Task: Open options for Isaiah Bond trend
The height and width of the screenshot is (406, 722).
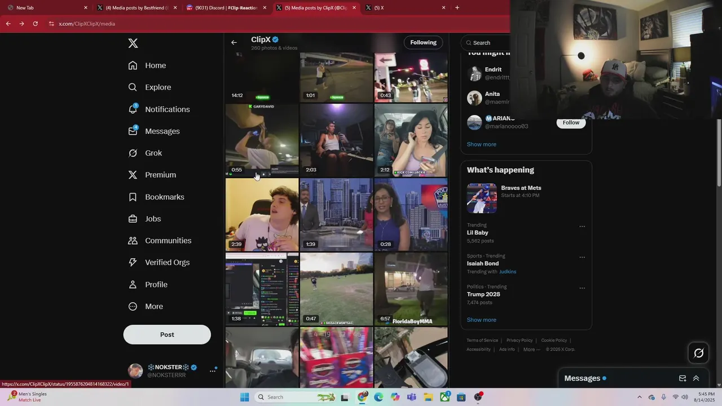Action: [582, 257]
